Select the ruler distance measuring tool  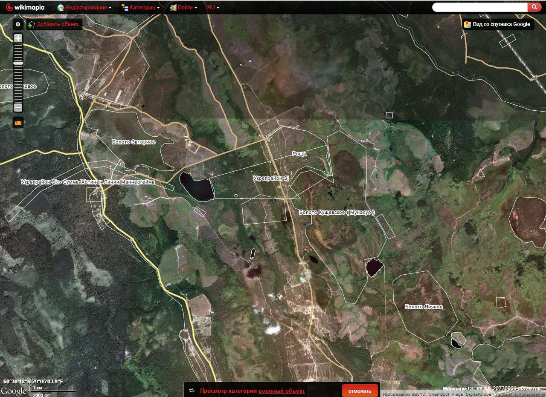pos(18,123)
